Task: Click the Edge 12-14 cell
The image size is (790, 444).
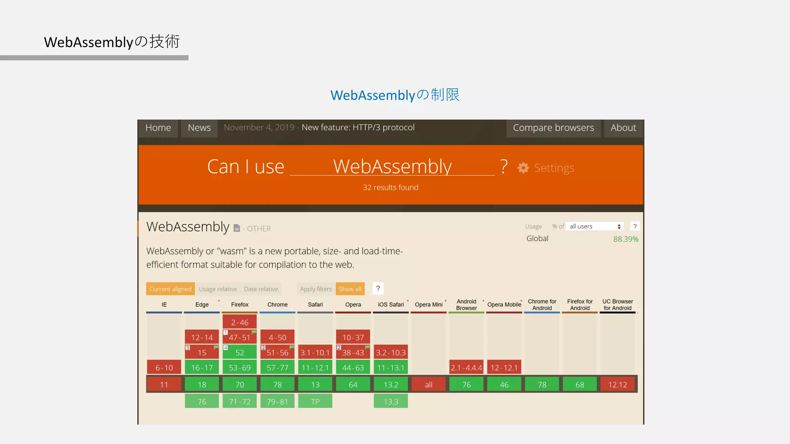Action: pos(202,337)
